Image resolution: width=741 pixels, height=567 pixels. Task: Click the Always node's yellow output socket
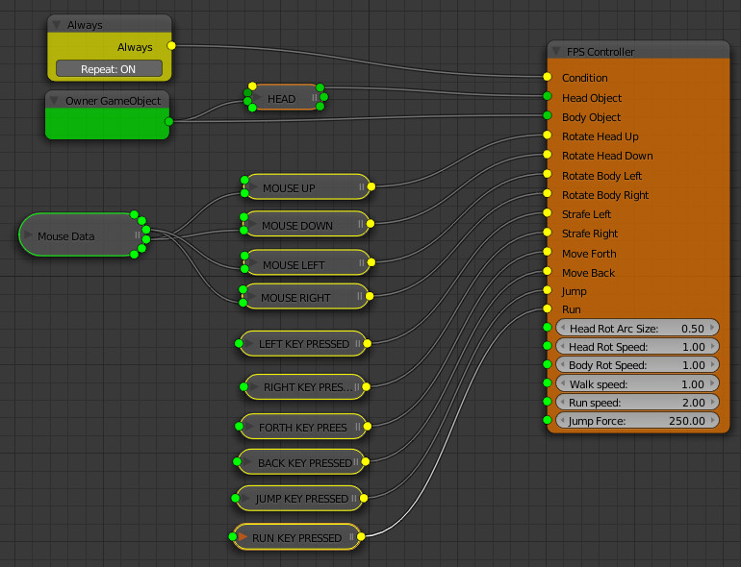tap(171, 45)
